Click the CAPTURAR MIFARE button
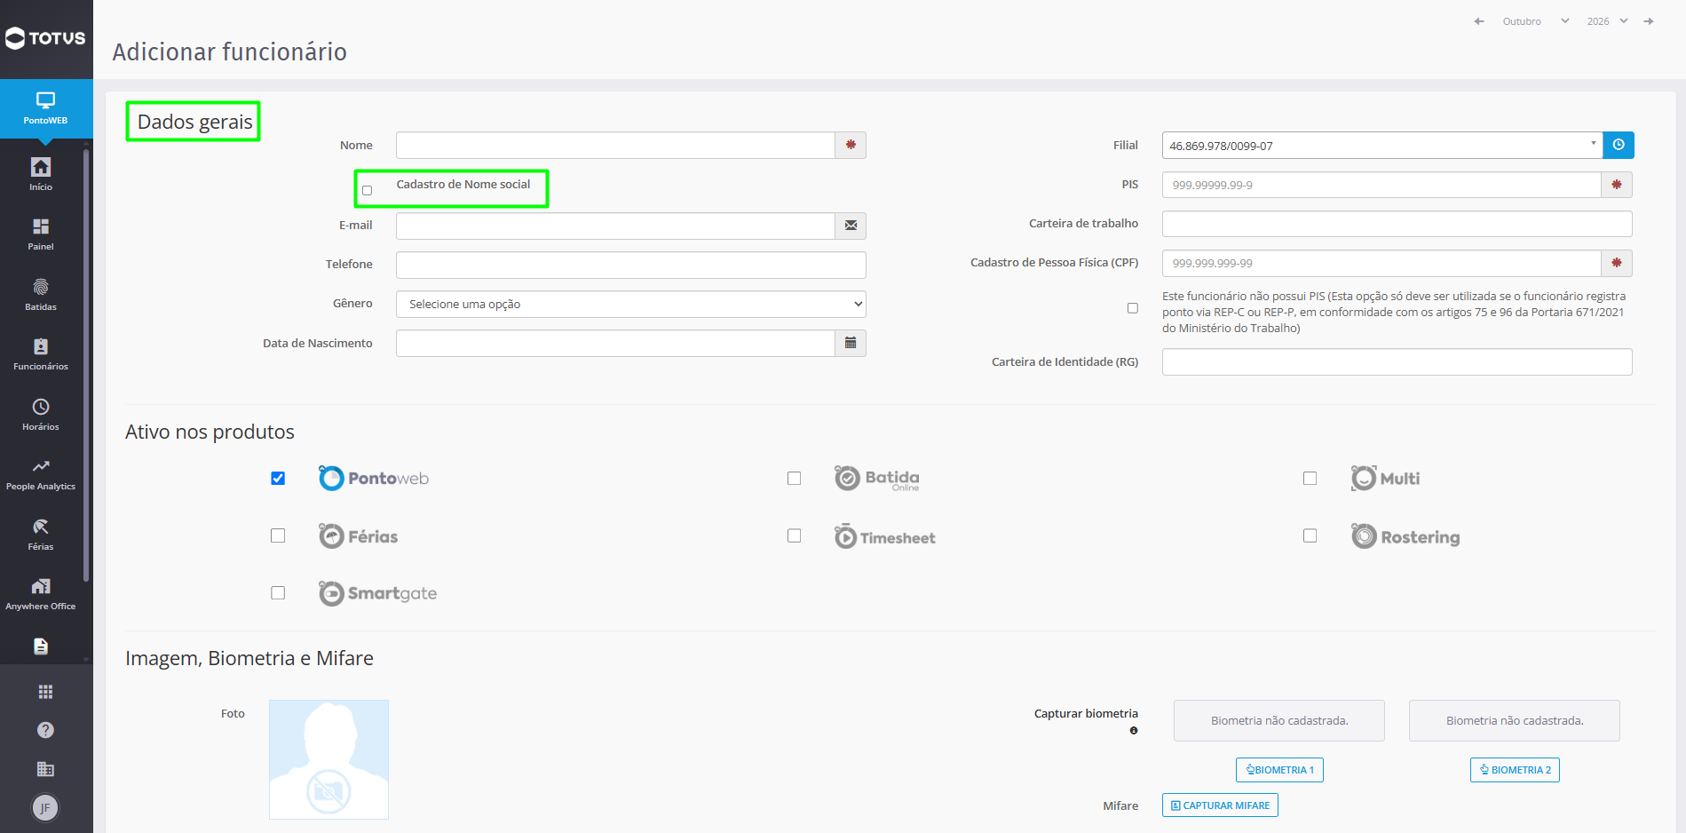 click(1220, 805)
